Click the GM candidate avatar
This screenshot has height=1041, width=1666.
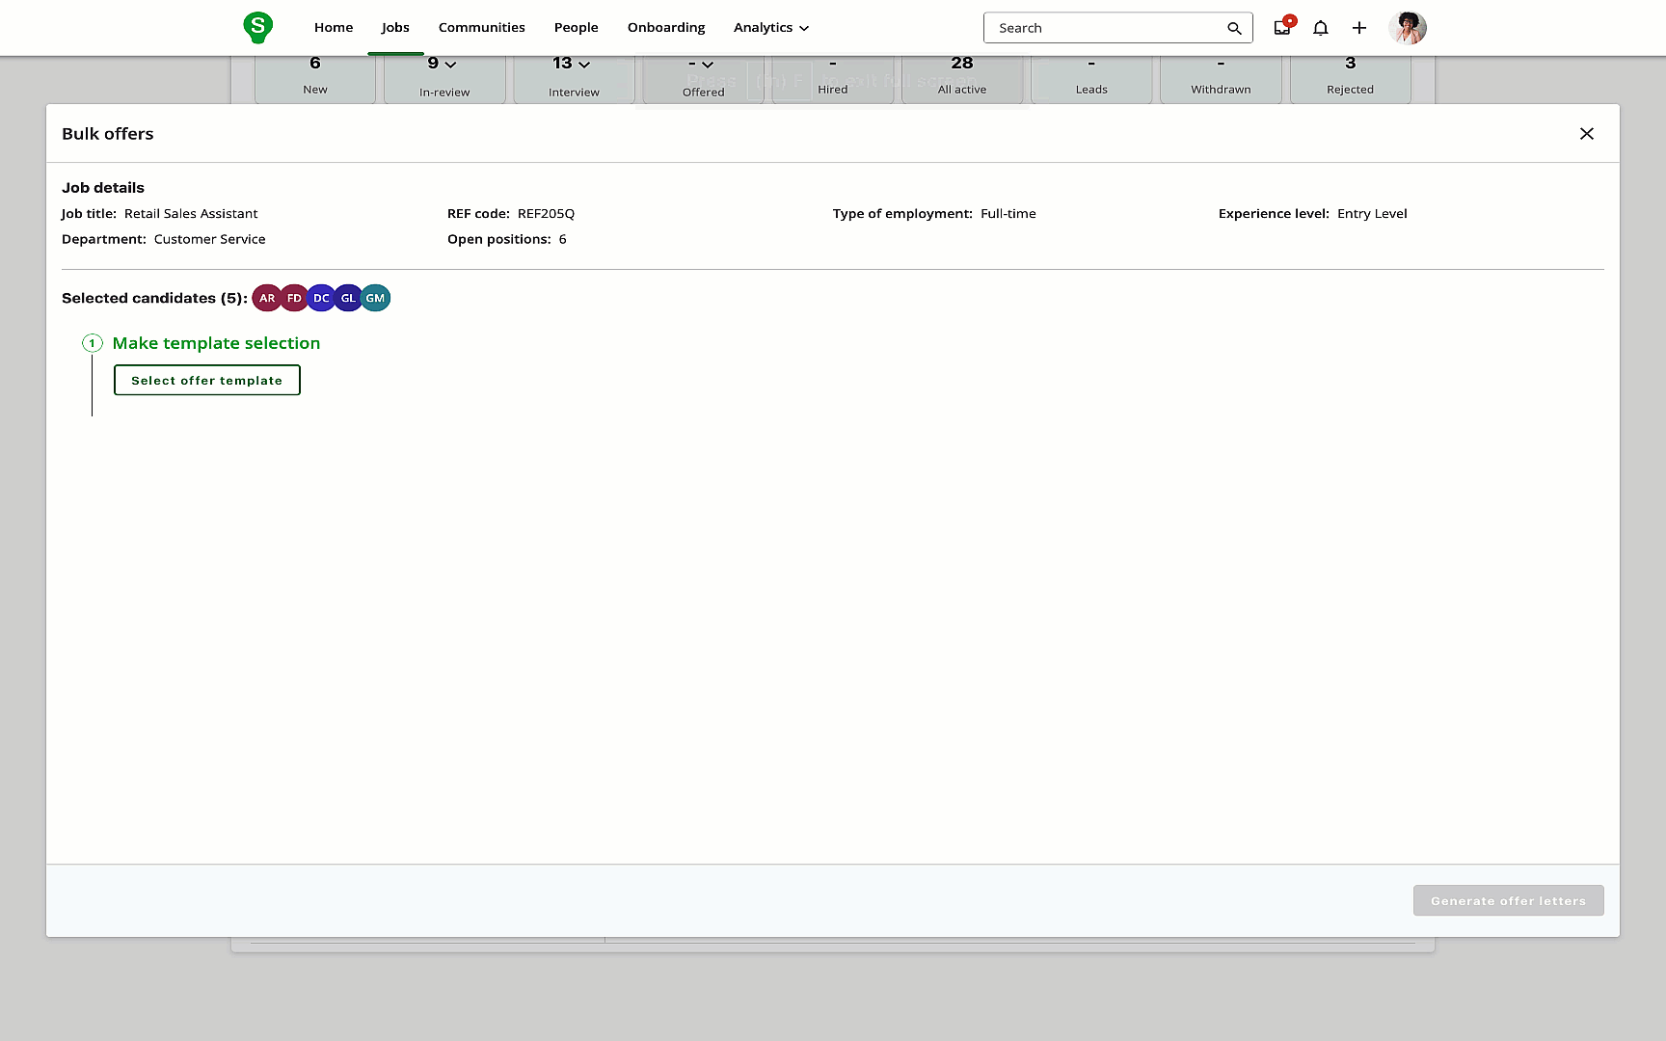pyautogui.click(x=375, y=299)
